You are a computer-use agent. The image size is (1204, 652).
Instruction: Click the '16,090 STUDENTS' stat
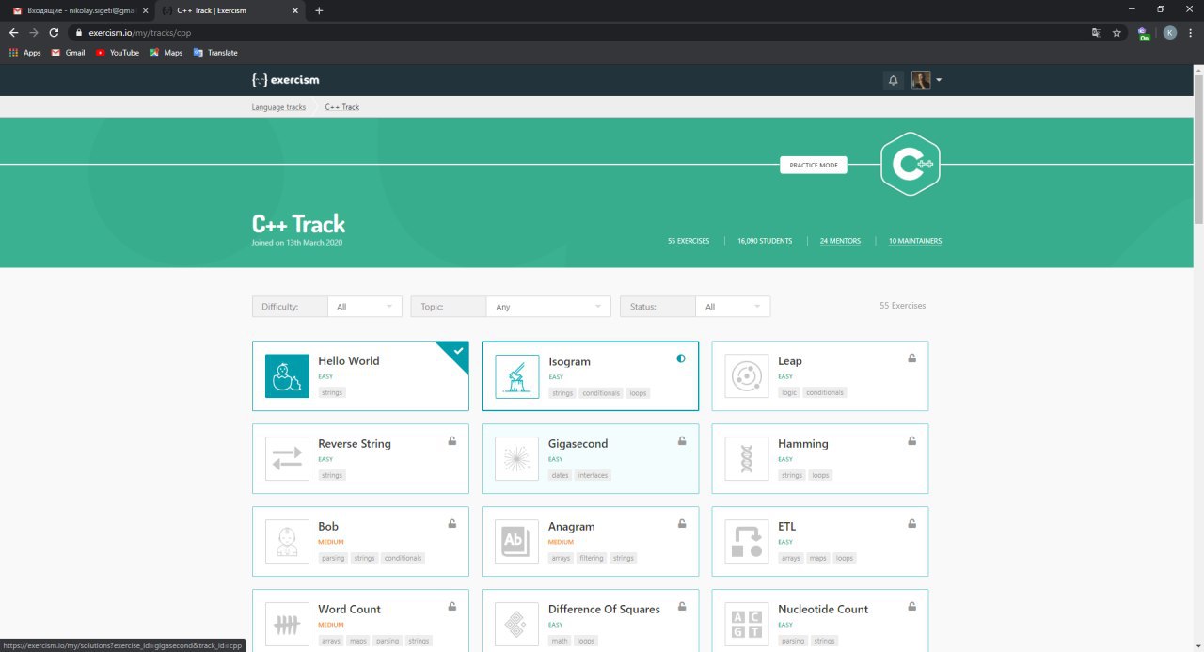(765, 241)
